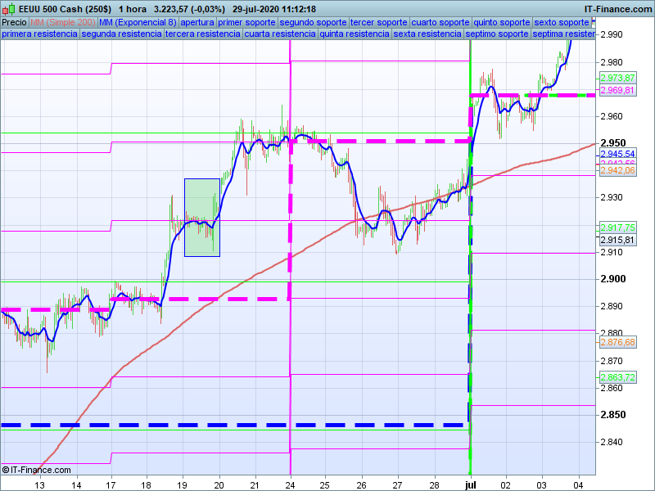This screenshot has width=655, height=491.
Task: Select the "1 hora" timeframe label
Action: point(132,9)
